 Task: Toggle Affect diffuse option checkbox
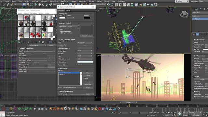click(194, 84)
